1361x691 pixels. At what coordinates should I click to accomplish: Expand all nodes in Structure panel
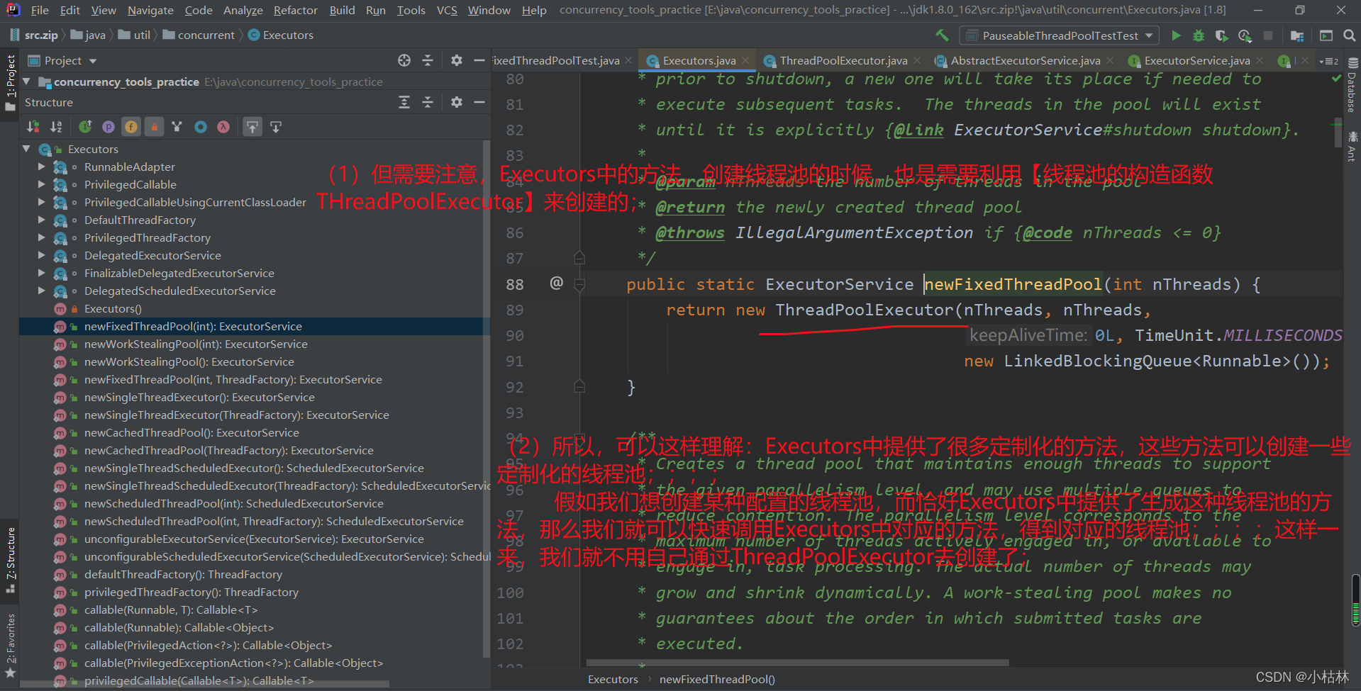tap(404, 102)
